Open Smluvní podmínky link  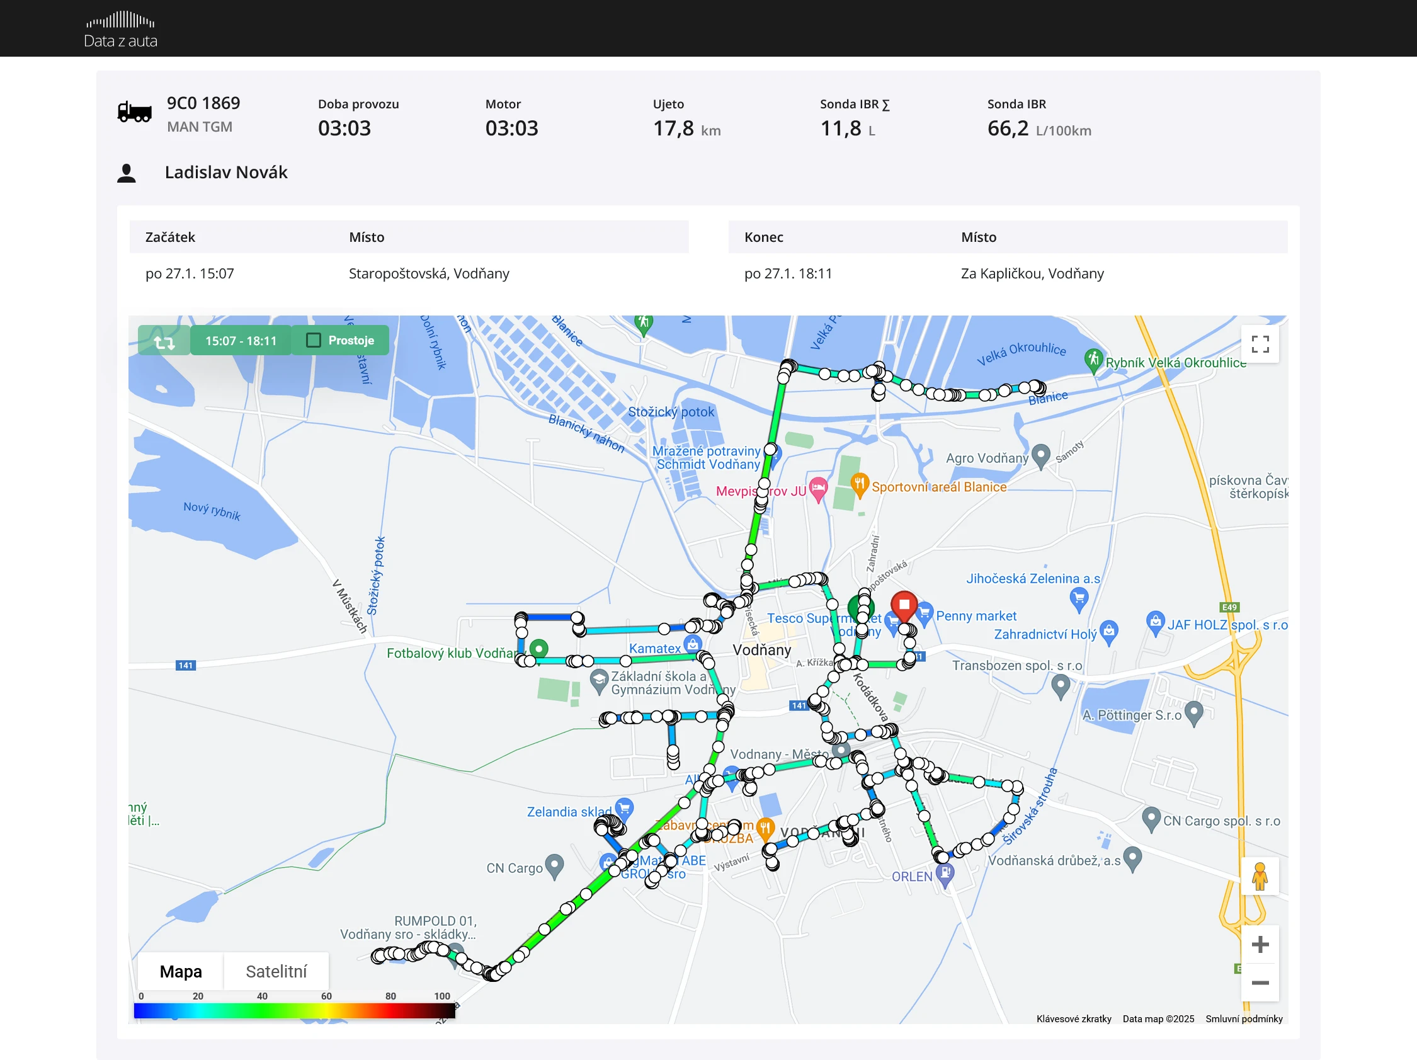point(1244,1019)
